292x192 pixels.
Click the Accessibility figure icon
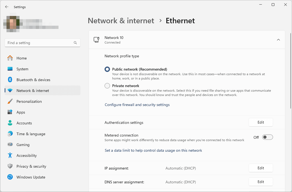[10, 155]
